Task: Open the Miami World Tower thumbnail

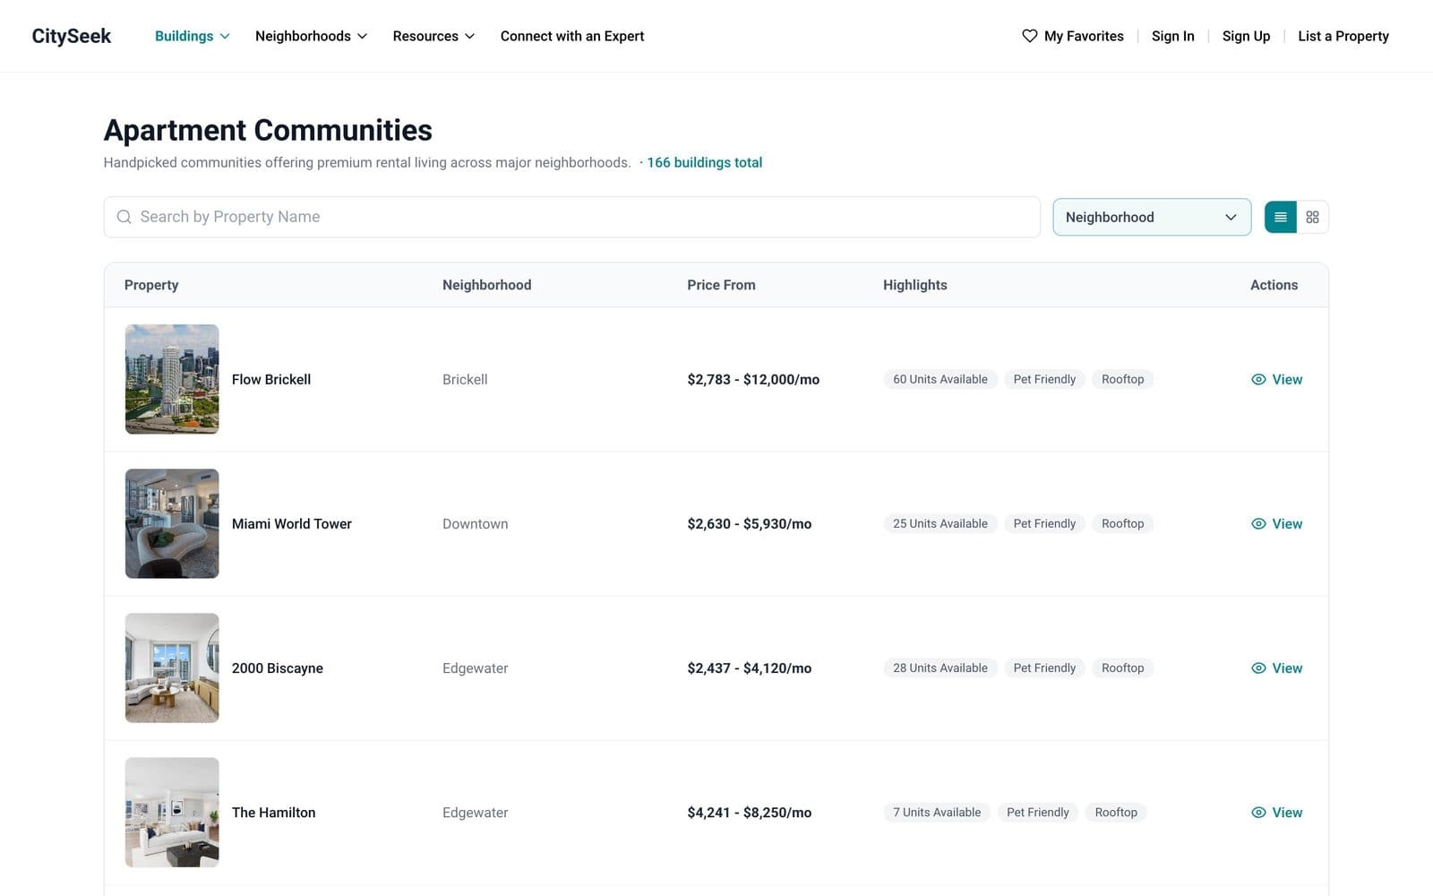Action: [x=172, y=523]
